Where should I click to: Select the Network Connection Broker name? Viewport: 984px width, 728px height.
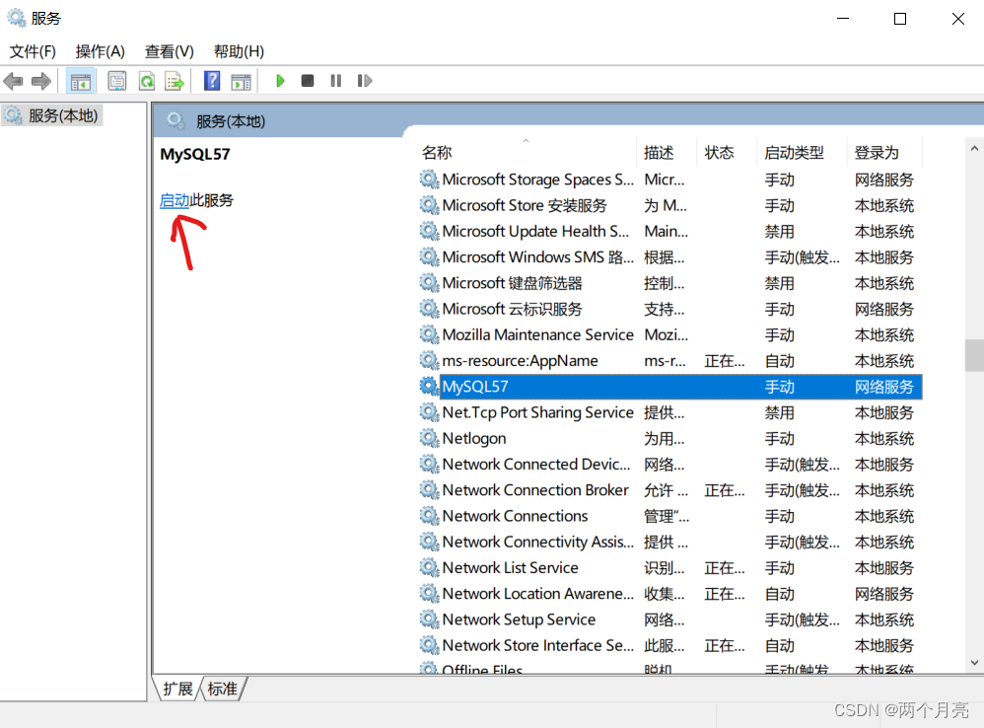[535, 490]
